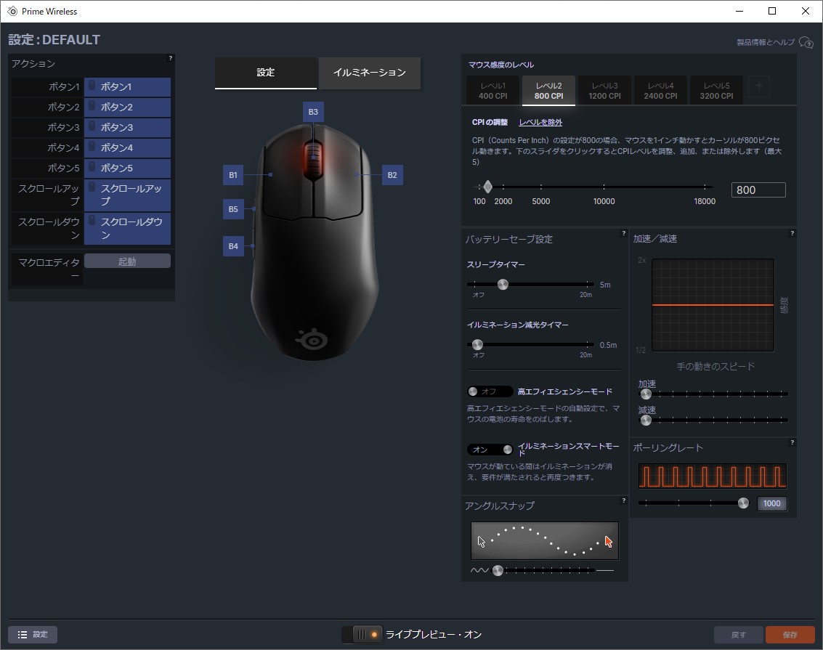Click the sleep timer slider handle
This screenshot has height=650, width=823.
[x=503, y=285]
